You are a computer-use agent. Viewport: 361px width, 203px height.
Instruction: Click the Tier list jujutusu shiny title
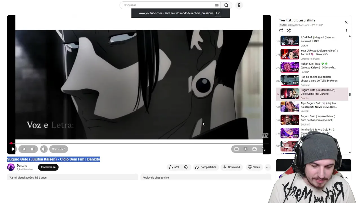[297, 20]
